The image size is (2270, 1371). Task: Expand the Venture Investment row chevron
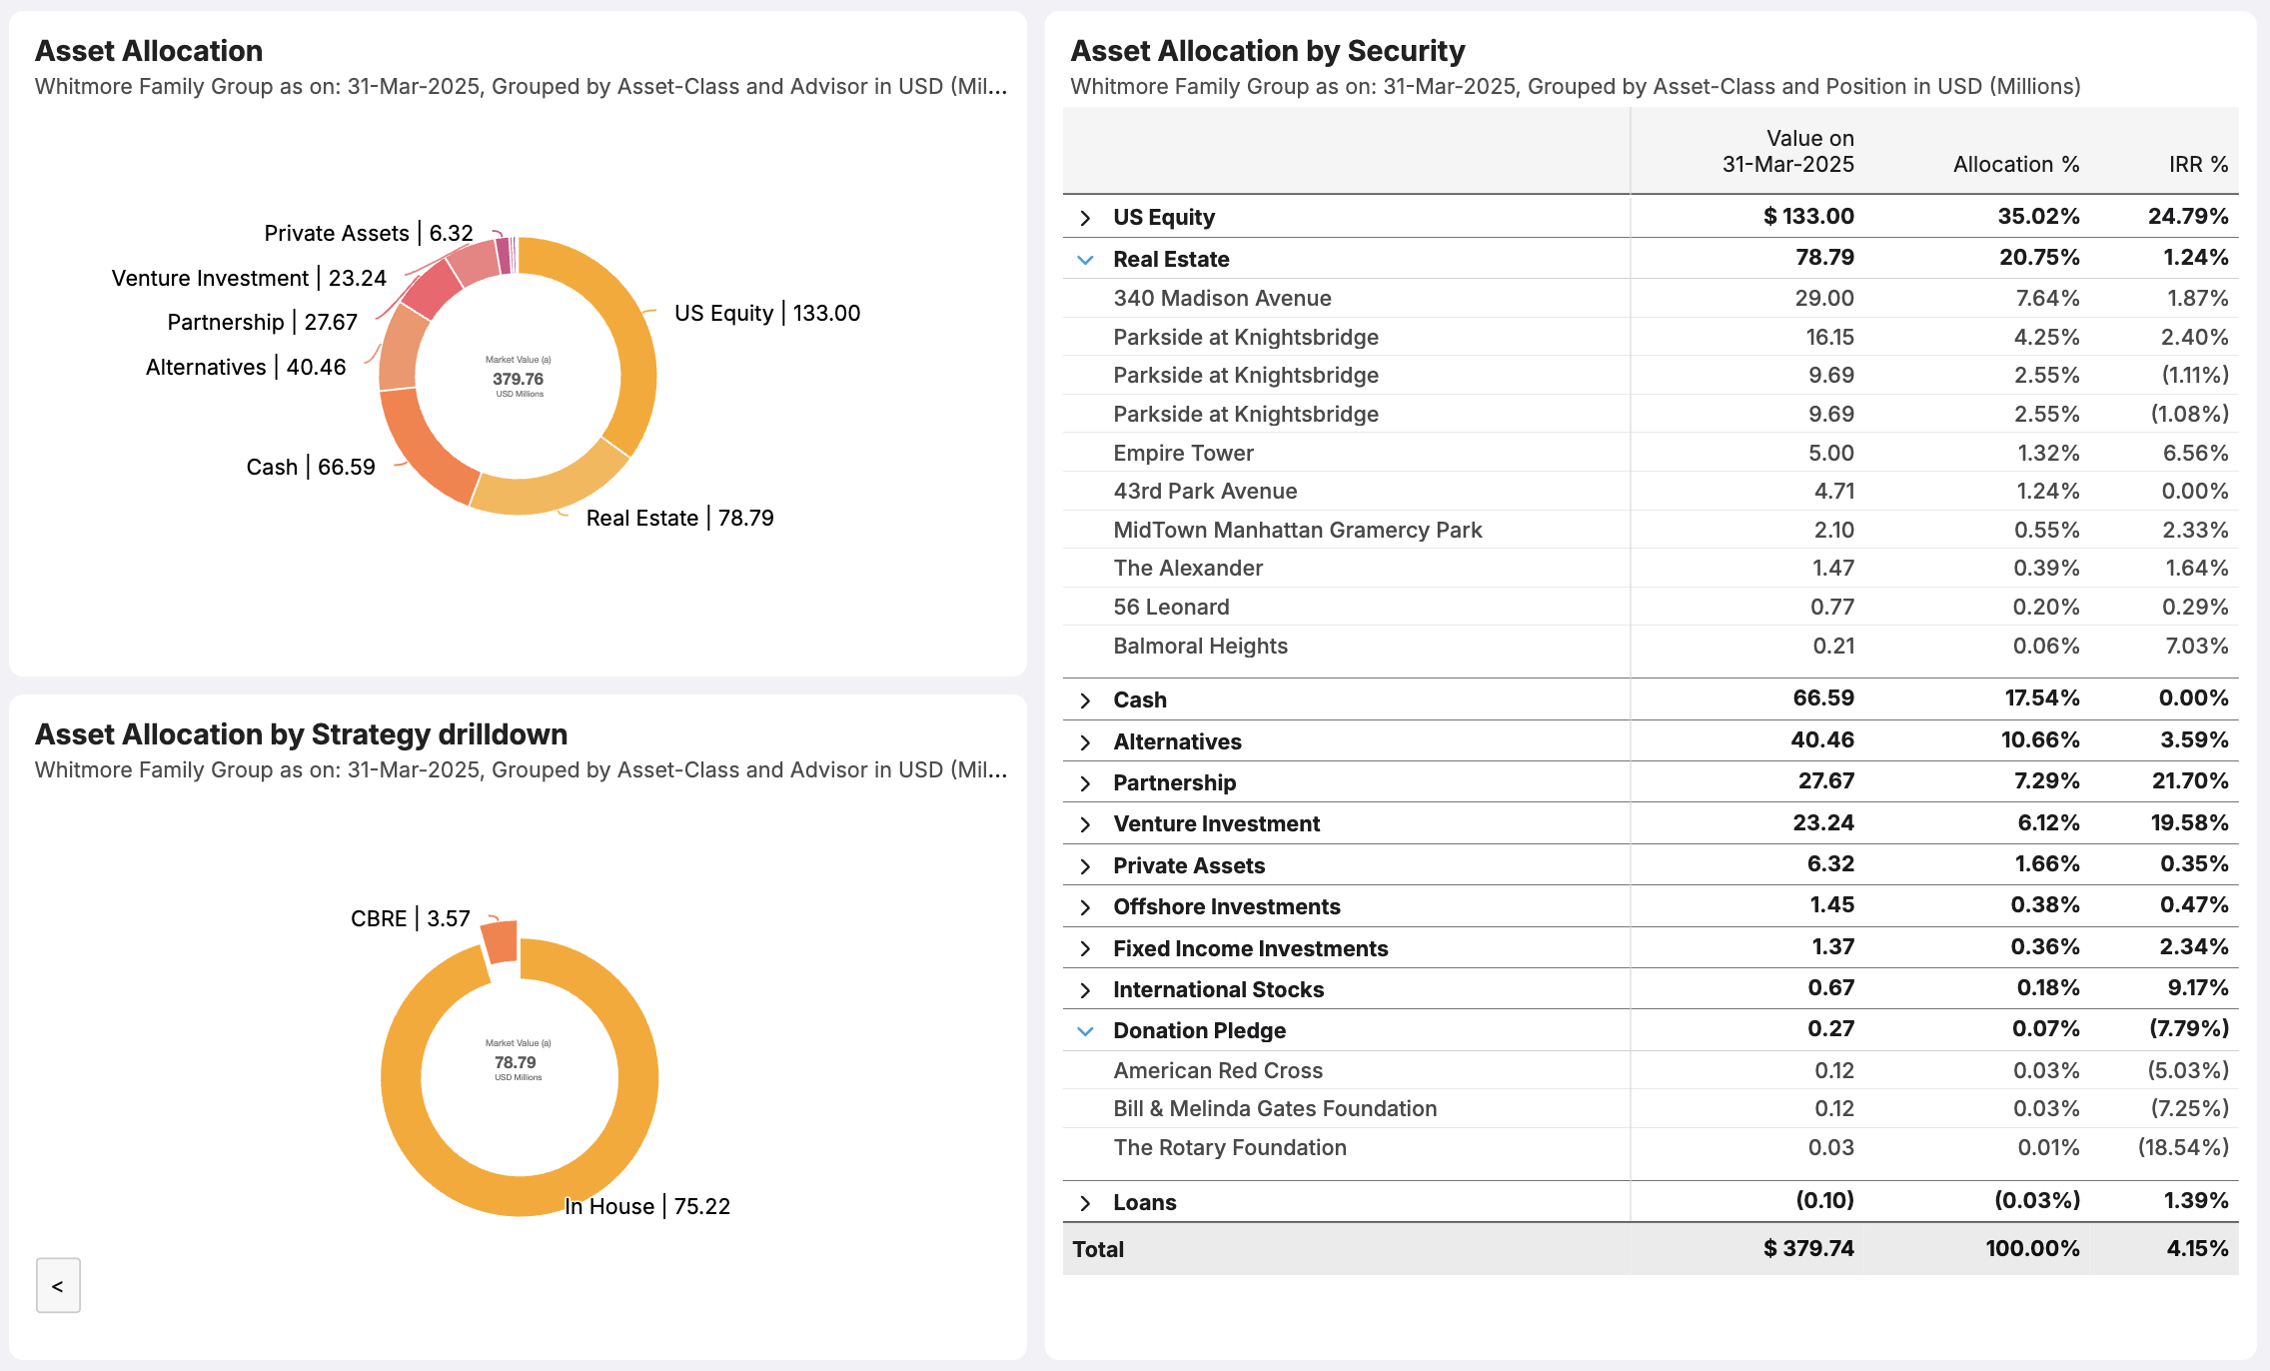[x=1085, y=824]
